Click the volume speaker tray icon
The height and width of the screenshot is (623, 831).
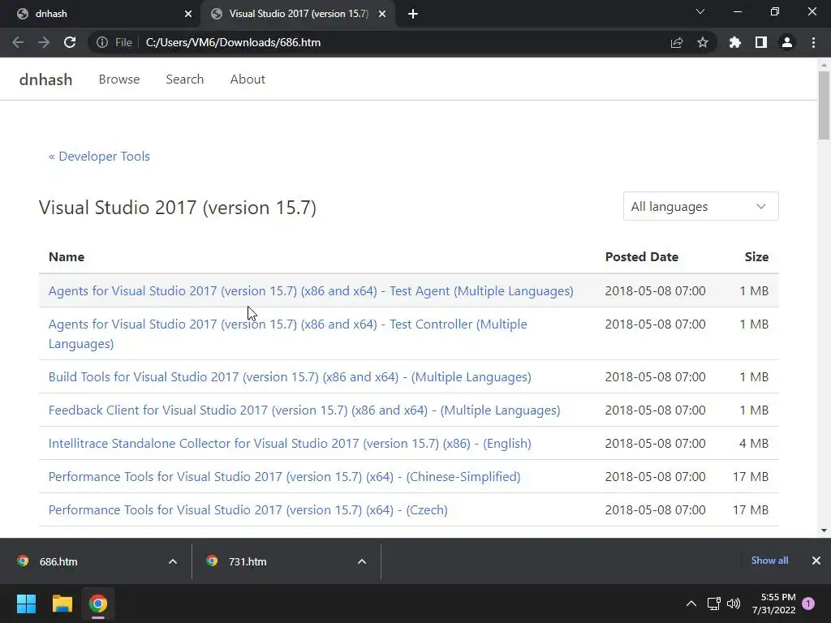tap(734, 604)
